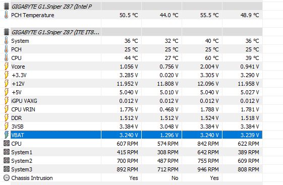Select the 3VSB sensor label

click(x=17, y=127)
